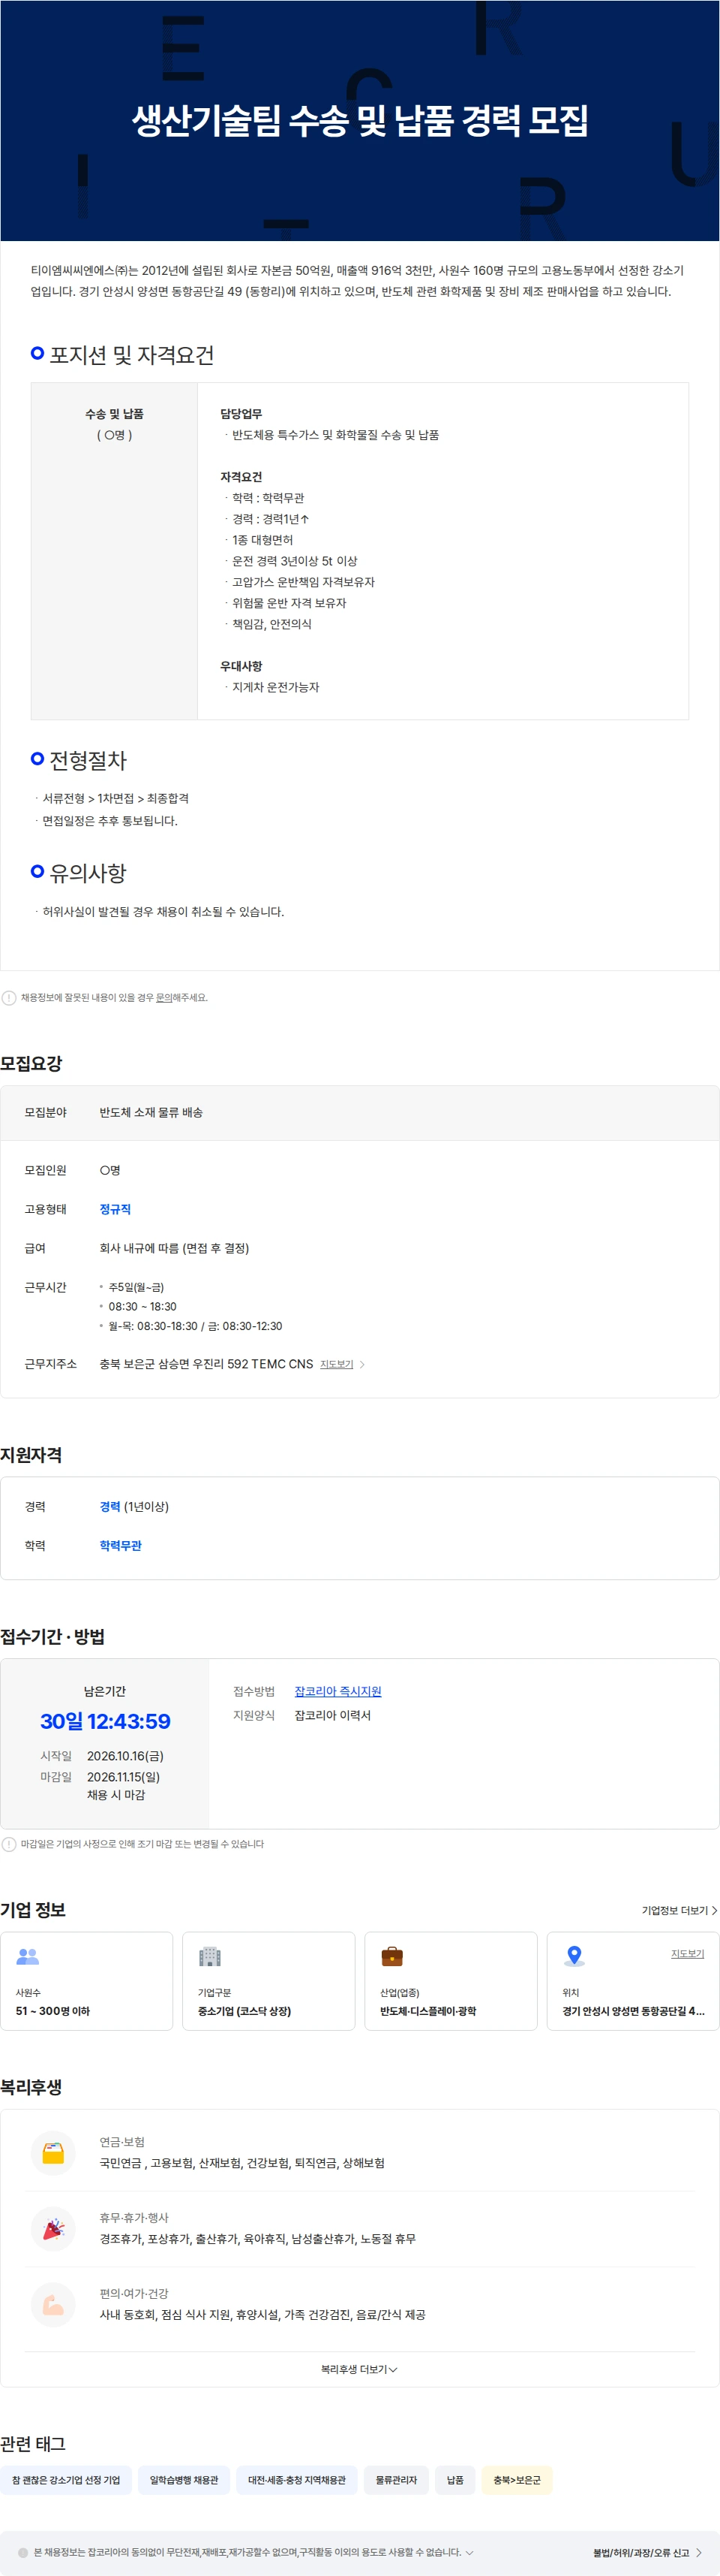Click the banner title 생산기술팀 수송 및 납품 경력 모집
The image size is (720, 2576).
coord(359,120)
